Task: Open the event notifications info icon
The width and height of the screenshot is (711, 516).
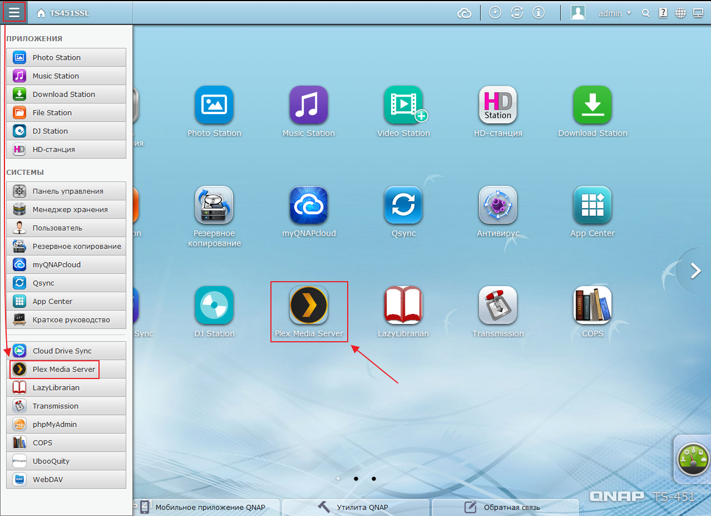Action: 539,13
